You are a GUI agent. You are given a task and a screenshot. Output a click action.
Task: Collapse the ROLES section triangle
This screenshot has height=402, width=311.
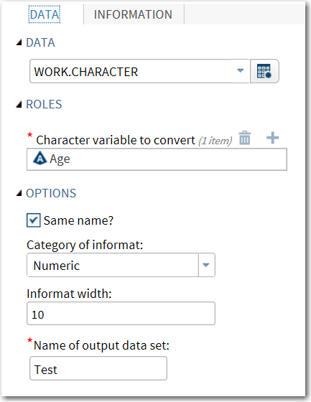point(19,104)
